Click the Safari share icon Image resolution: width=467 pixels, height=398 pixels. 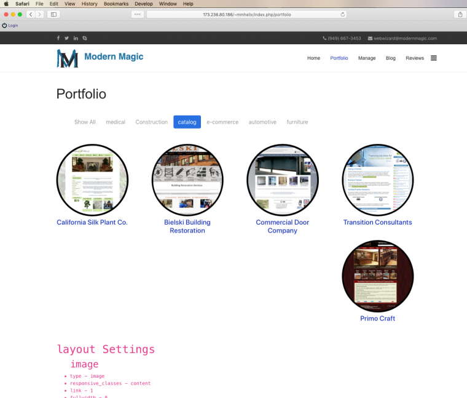[460, 14]
